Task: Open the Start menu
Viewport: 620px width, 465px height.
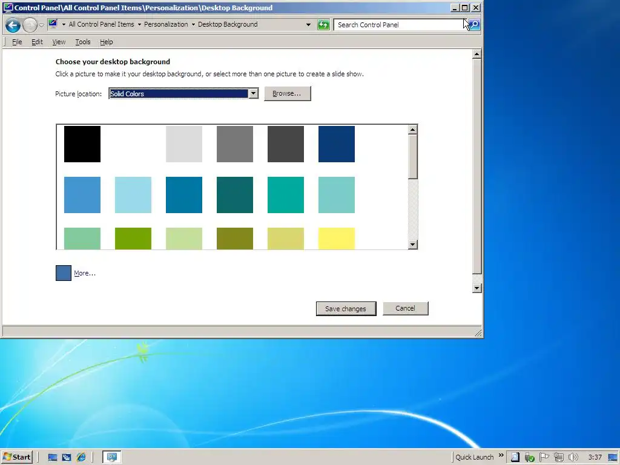Action: (x=16, y=457)
